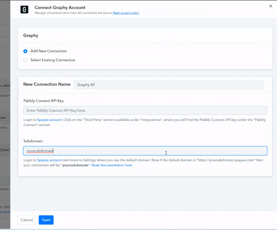This screenshot has width=277, height=230.
Task: Click the New Connection Name field
Action: point(169,85)
